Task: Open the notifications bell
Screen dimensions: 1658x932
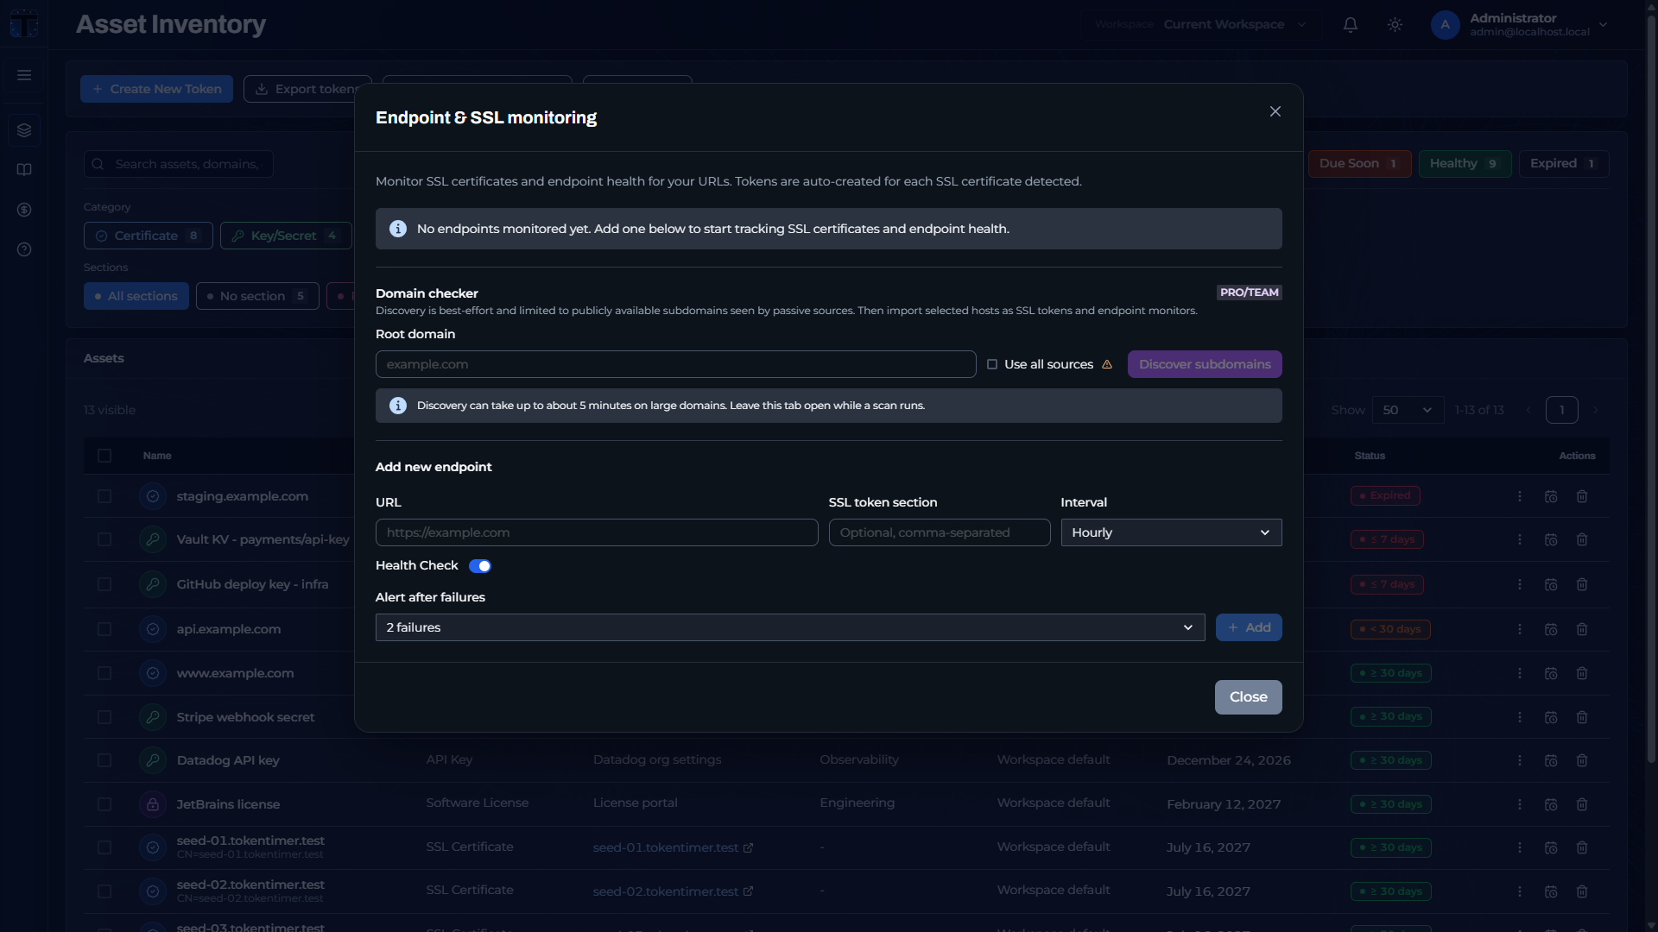Action: tap(1351, 25)
